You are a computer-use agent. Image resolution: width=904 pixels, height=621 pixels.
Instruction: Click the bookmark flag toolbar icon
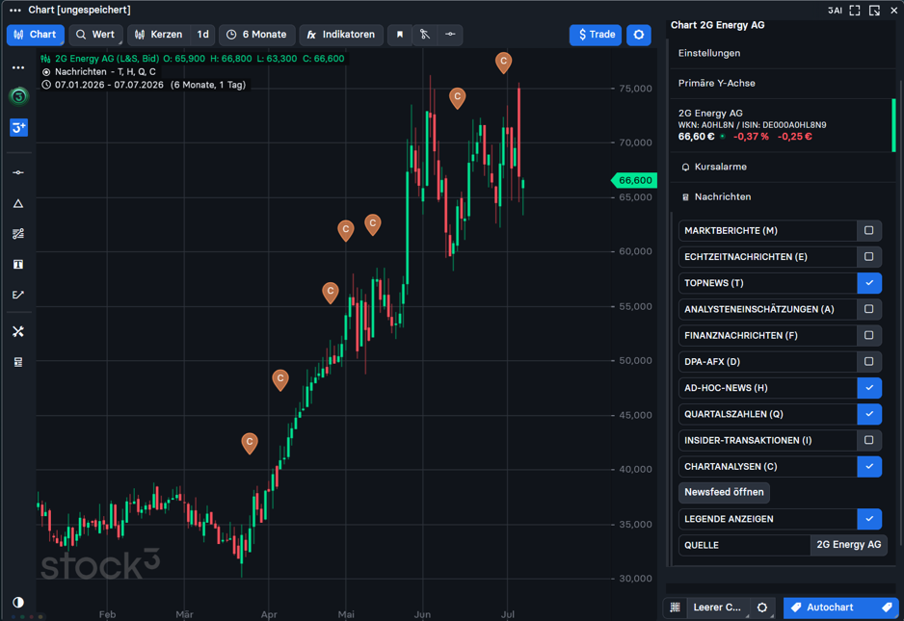(400, 35)
